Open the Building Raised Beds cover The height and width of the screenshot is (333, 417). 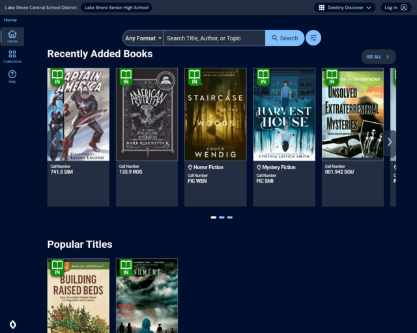point(78,296)
